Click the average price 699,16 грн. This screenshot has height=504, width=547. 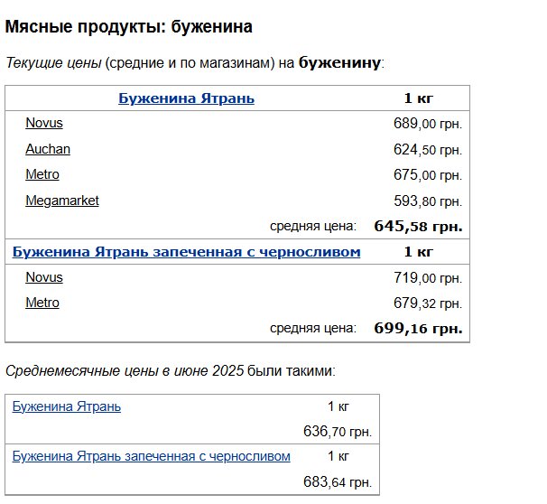(x=418, y=328)
